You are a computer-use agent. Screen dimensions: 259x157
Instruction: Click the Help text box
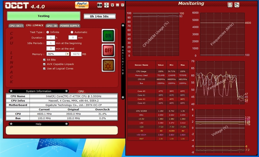pyautogui.click(x=62, y=130)
